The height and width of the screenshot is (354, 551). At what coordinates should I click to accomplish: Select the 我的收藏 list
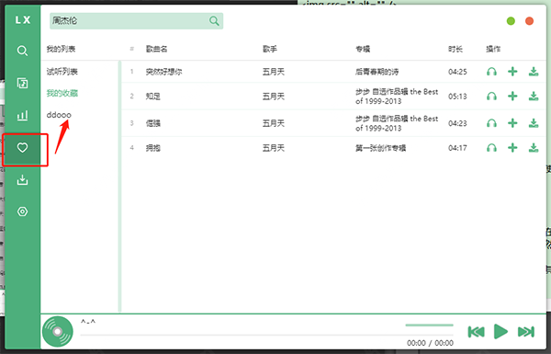pyautogui.click(x=62, y=93)
